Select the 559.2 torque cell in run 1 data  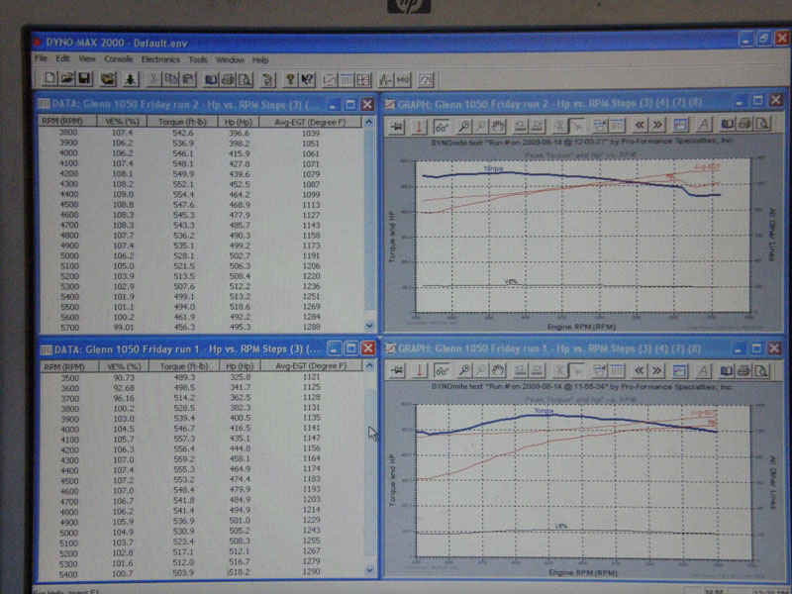[x=183, y=459]
